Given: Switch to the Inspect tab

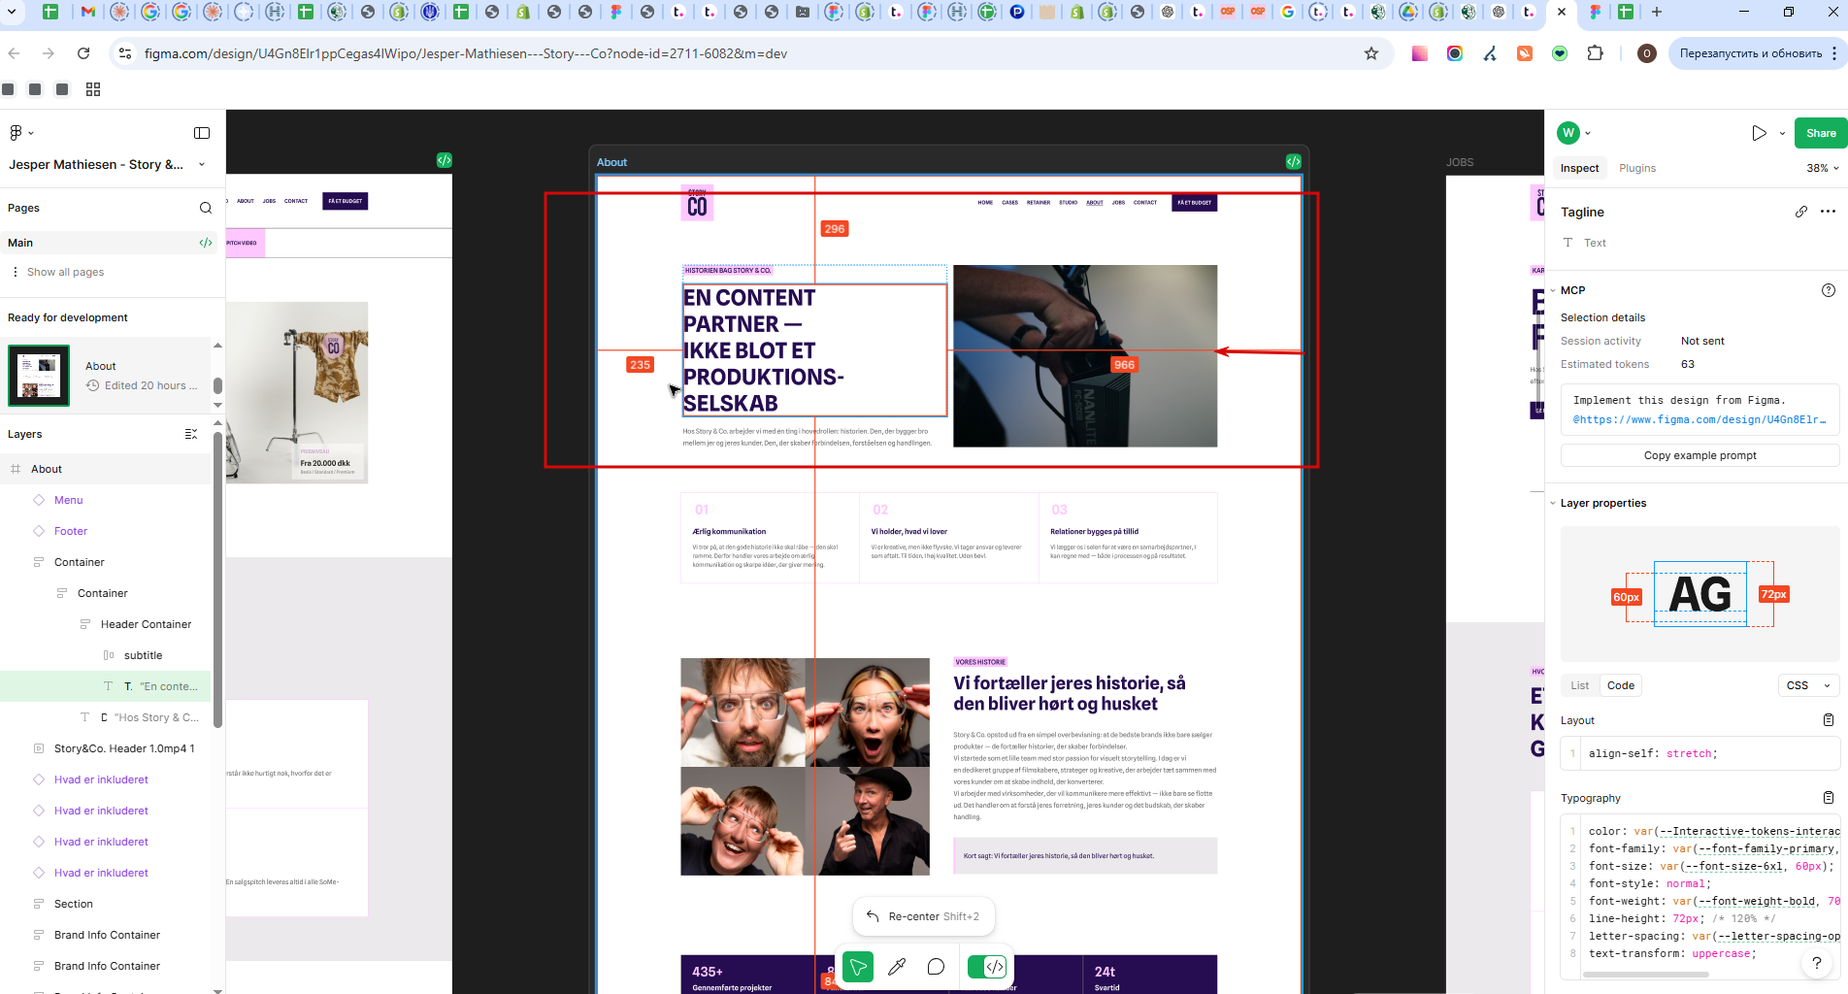Looking at the screenshot, I should 1579,168.
